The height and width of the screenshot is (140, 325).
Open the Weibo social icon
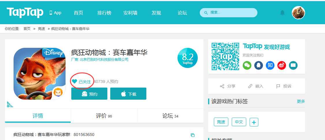point(282,65)
